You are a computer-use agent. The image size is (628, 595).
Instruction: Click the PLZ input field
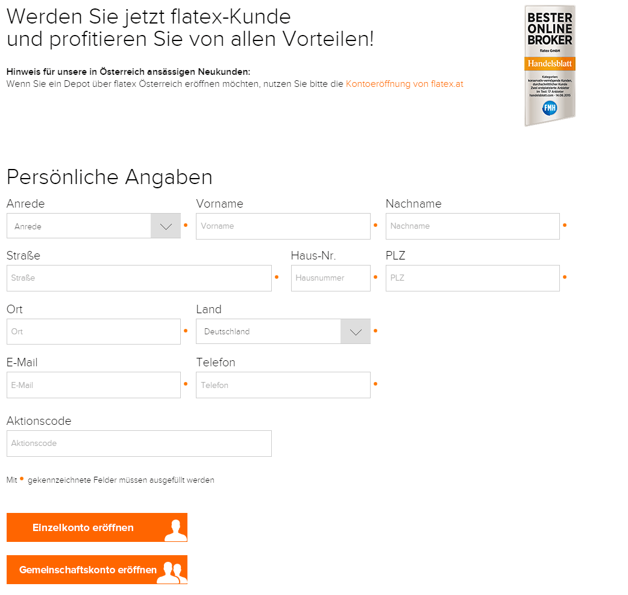tap(473, 278)
